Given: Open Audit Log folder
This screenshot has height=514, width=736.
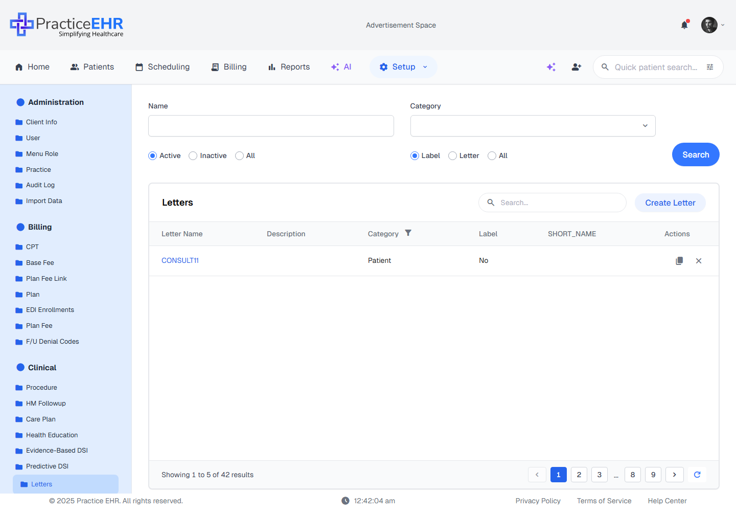Looking at the screenshot, I should click(x=35, y=185).
